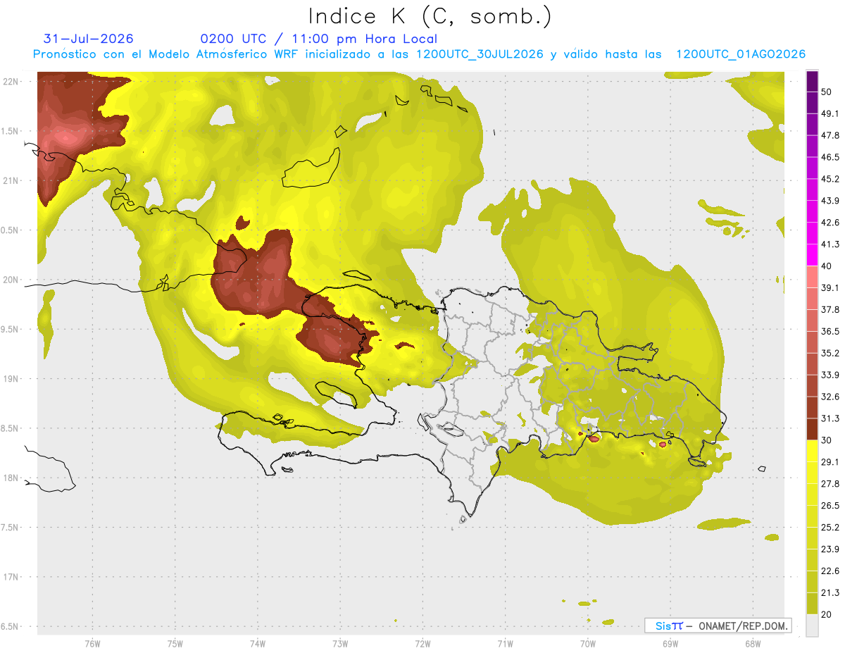Click the legend value '35.2'
Screen dimensions: 845x653
830,353
